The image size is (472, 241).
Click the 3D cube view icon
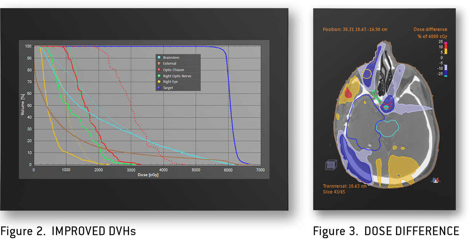click(x=330, y=165)
